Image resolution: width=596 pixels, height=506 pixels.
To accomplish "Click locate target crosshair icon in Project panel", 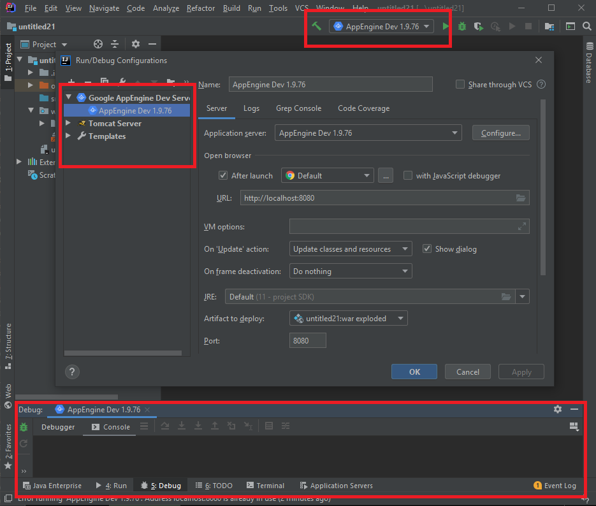I will point(98,44).
